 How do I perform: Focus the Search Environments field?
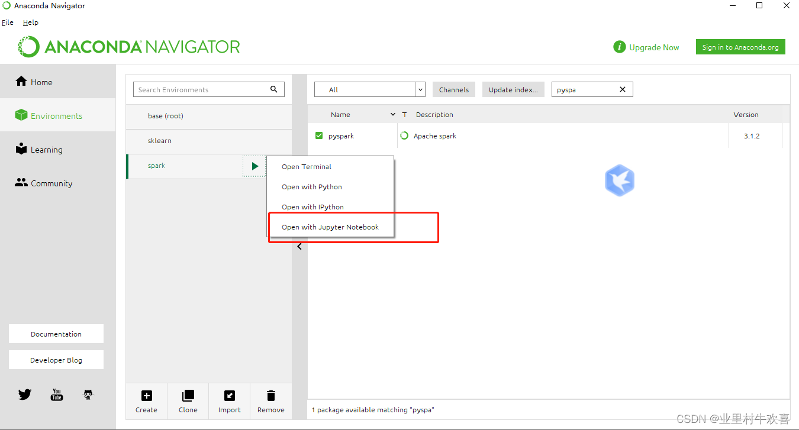(208, 89)
